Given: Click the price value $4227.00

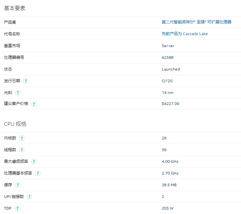Looking at the screenshot, I should coord(170,104).
